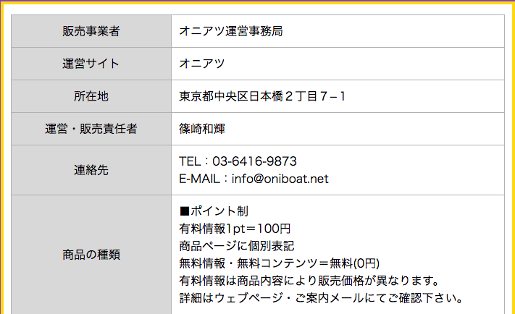The image size is (515, 314).
Task: Click the ■ポイント制 heading
Action: (214, 211)
